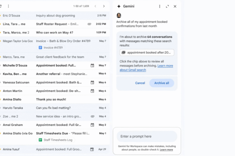Focus the Enter a prompt here field

147,137
